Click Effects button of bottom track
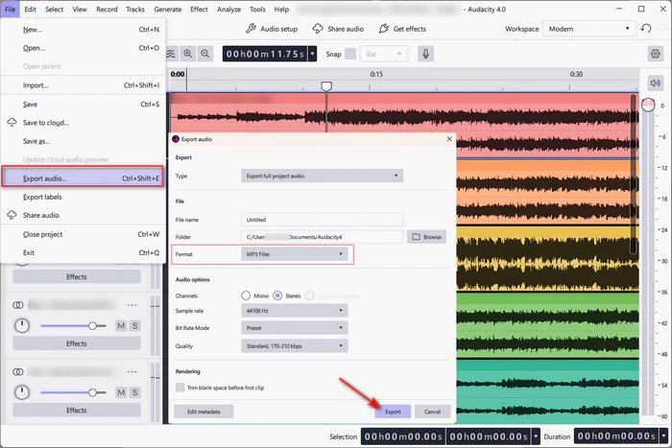672x448 pixels. 76,411
